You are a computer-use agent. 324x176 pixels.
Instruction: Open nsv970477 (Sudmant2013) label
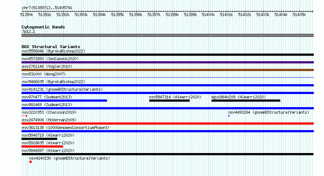point(47,97)
